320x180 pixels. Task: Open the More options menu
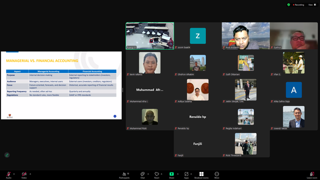pos(216,175)
